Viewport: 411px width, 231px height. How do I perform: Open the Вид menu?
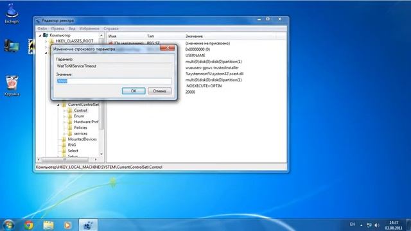click(72, 28)
